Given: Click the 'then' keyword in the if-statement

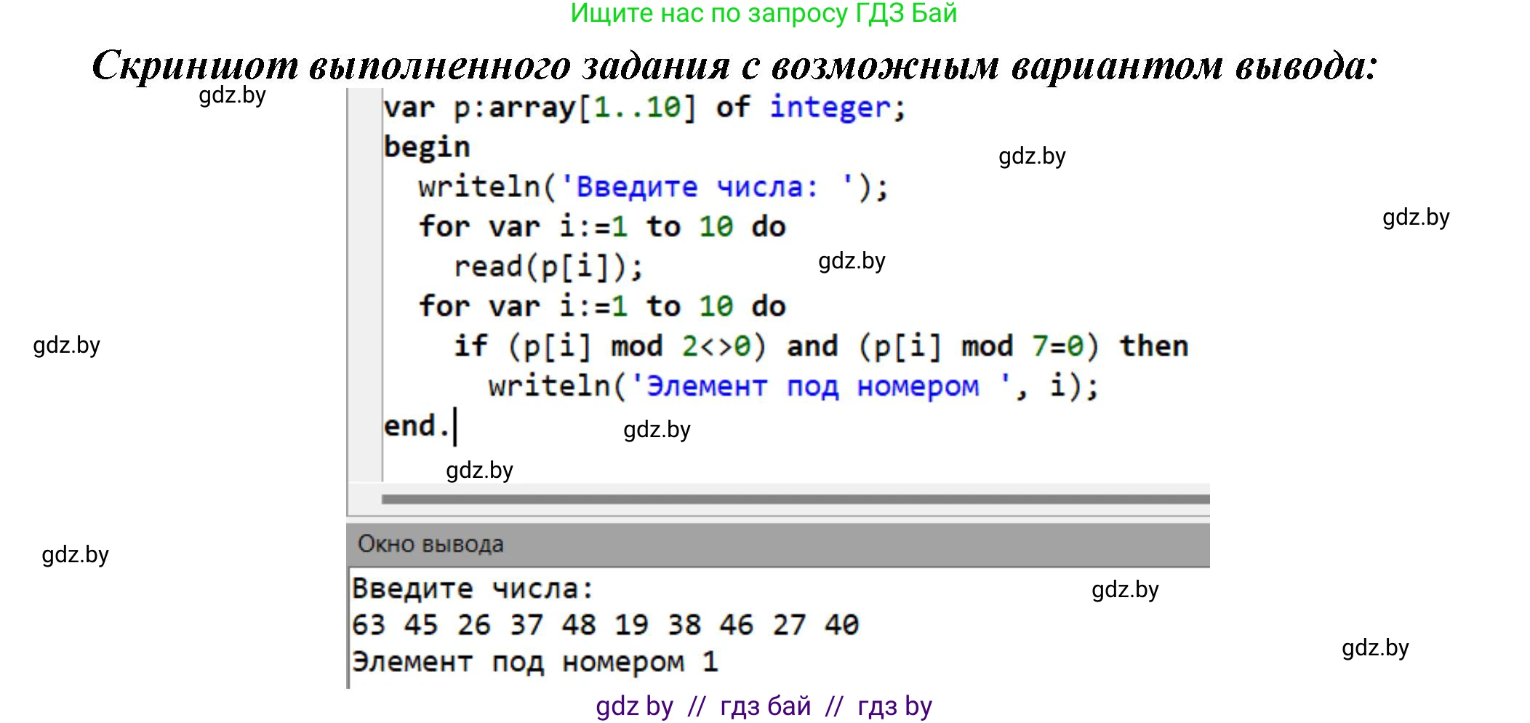Looking at the screenshot, I should (x=1153, y=346).
